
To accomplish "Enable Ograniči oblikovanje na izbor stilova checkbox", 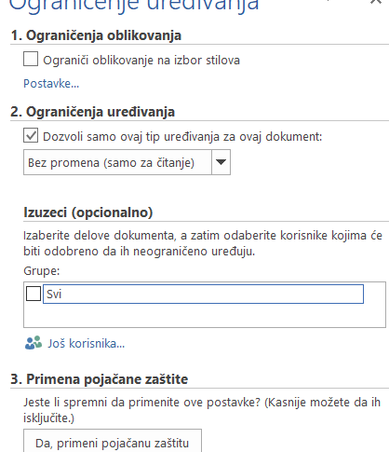I will click(31, 59).
